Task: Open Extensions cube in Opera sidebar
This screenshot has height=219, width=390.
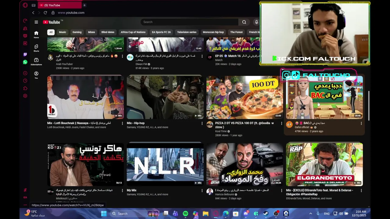Action: (25, 89)
